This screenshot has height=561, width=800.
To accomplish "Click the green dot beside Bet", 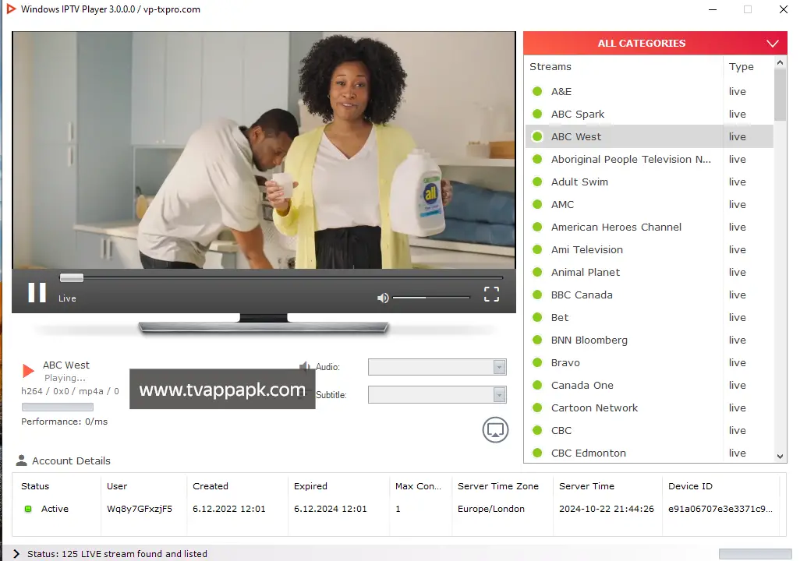I will [537, 318].
